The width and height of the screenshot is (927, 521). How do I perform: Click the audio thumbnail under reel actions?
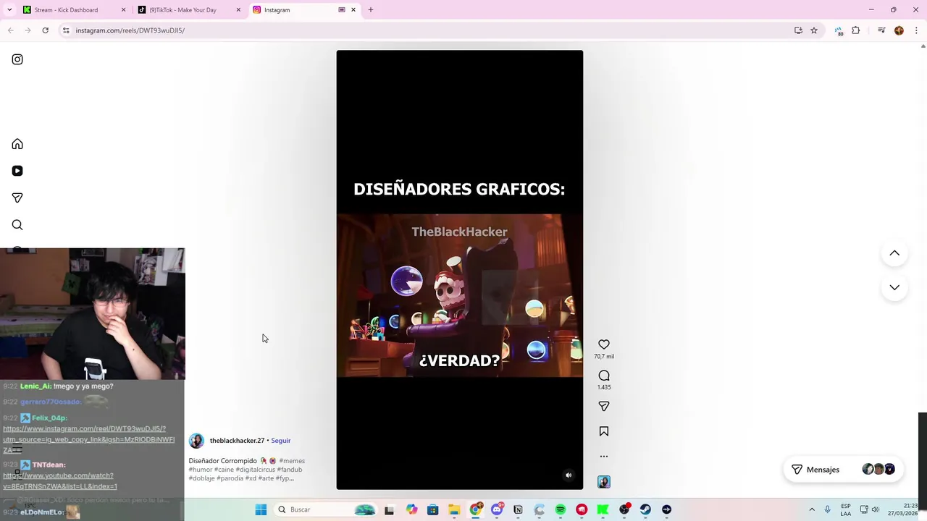point(604,482)
